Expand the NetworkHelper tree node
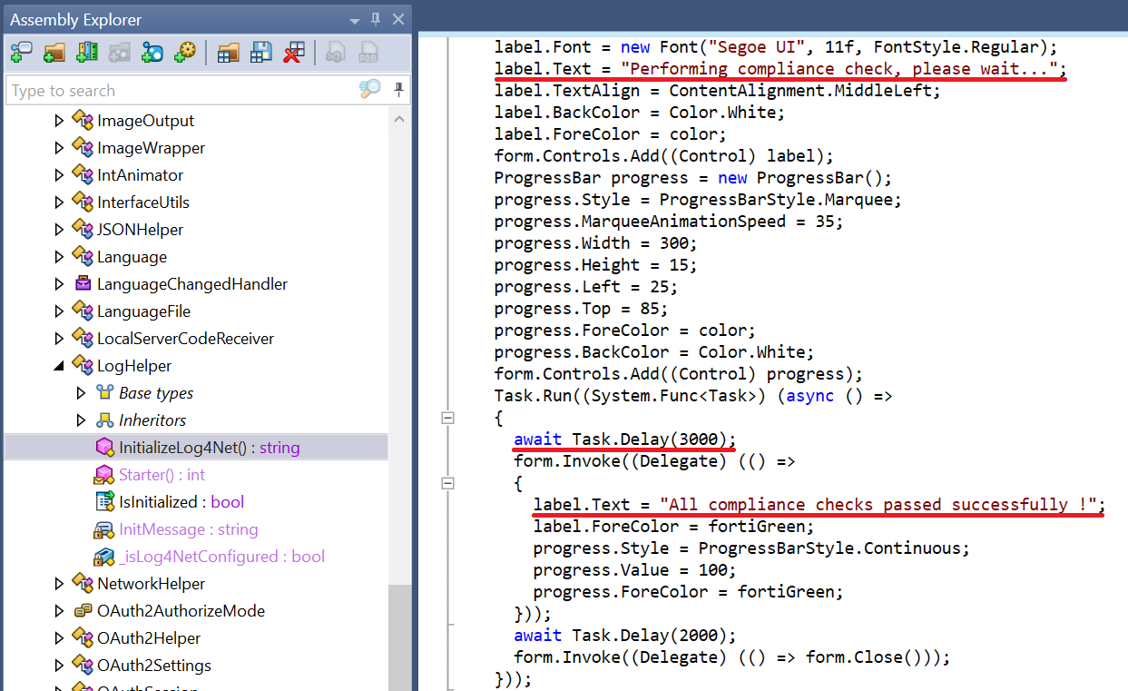 click(x=60, y=584)
